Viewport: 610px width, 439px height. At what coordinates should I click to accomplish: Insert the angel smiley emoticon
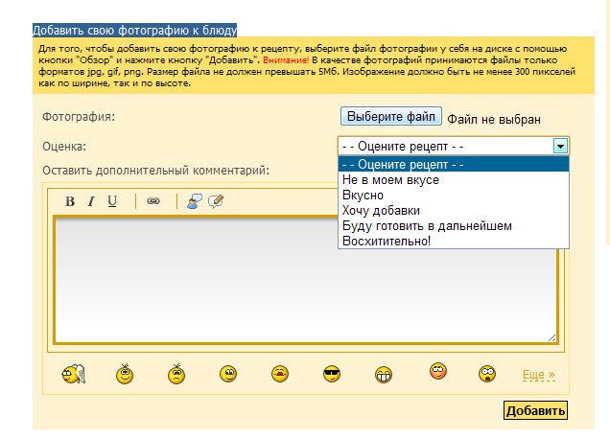click(x=73, y=374)
